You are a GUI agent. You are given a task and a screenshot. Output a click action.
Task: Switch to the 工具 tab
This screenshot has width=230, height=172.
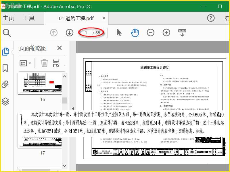tap(29, 18)
